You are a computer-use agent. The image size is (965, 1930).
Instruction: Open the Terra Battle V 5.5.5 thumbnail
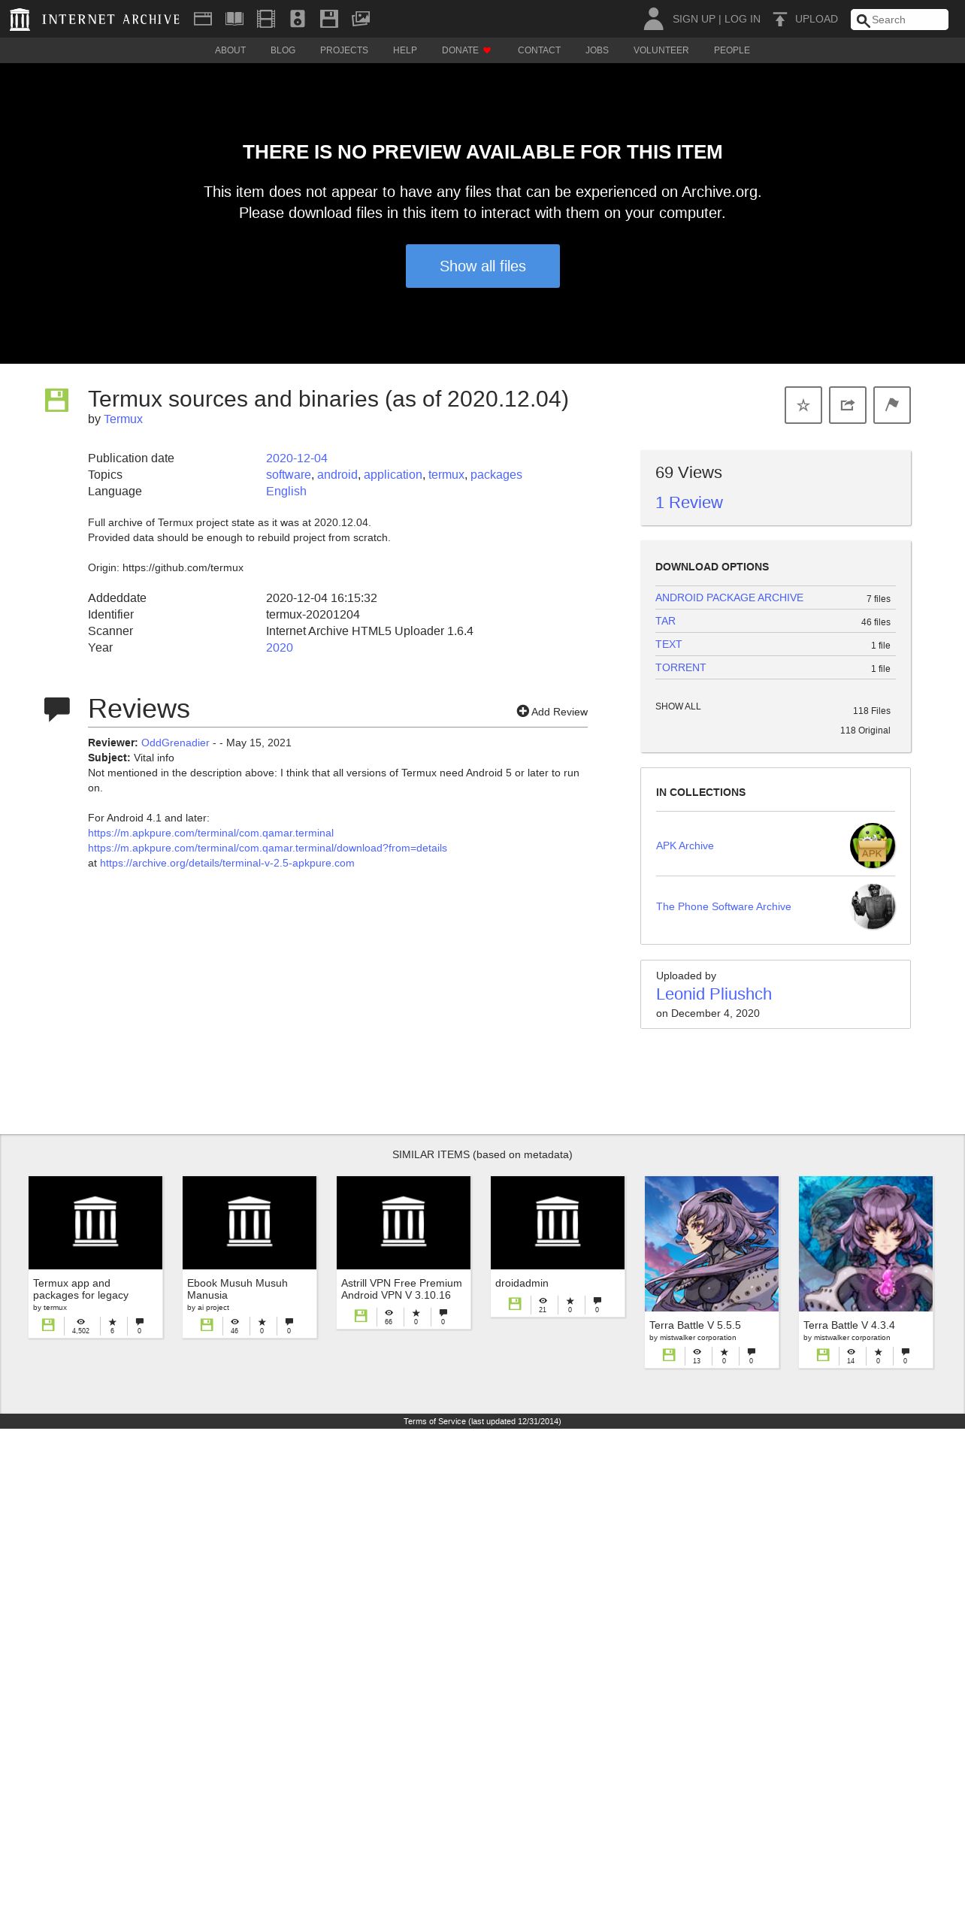[712, 1244]
